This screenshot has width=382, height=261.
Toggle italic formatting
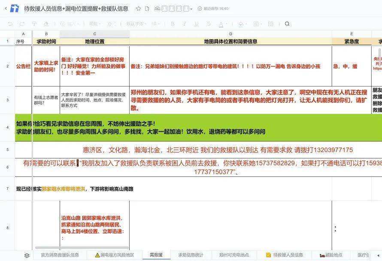(x=184, y=24)
